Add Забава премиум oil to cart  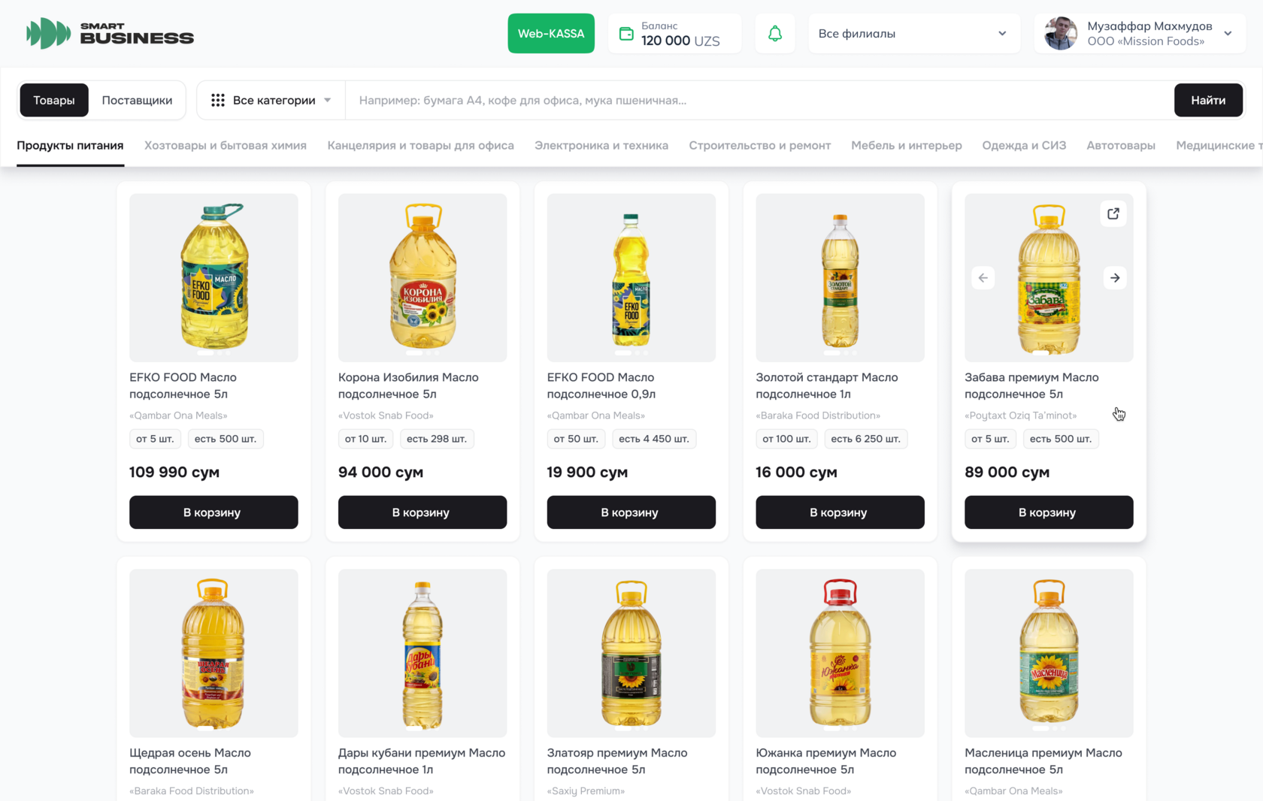(1049, 512)
